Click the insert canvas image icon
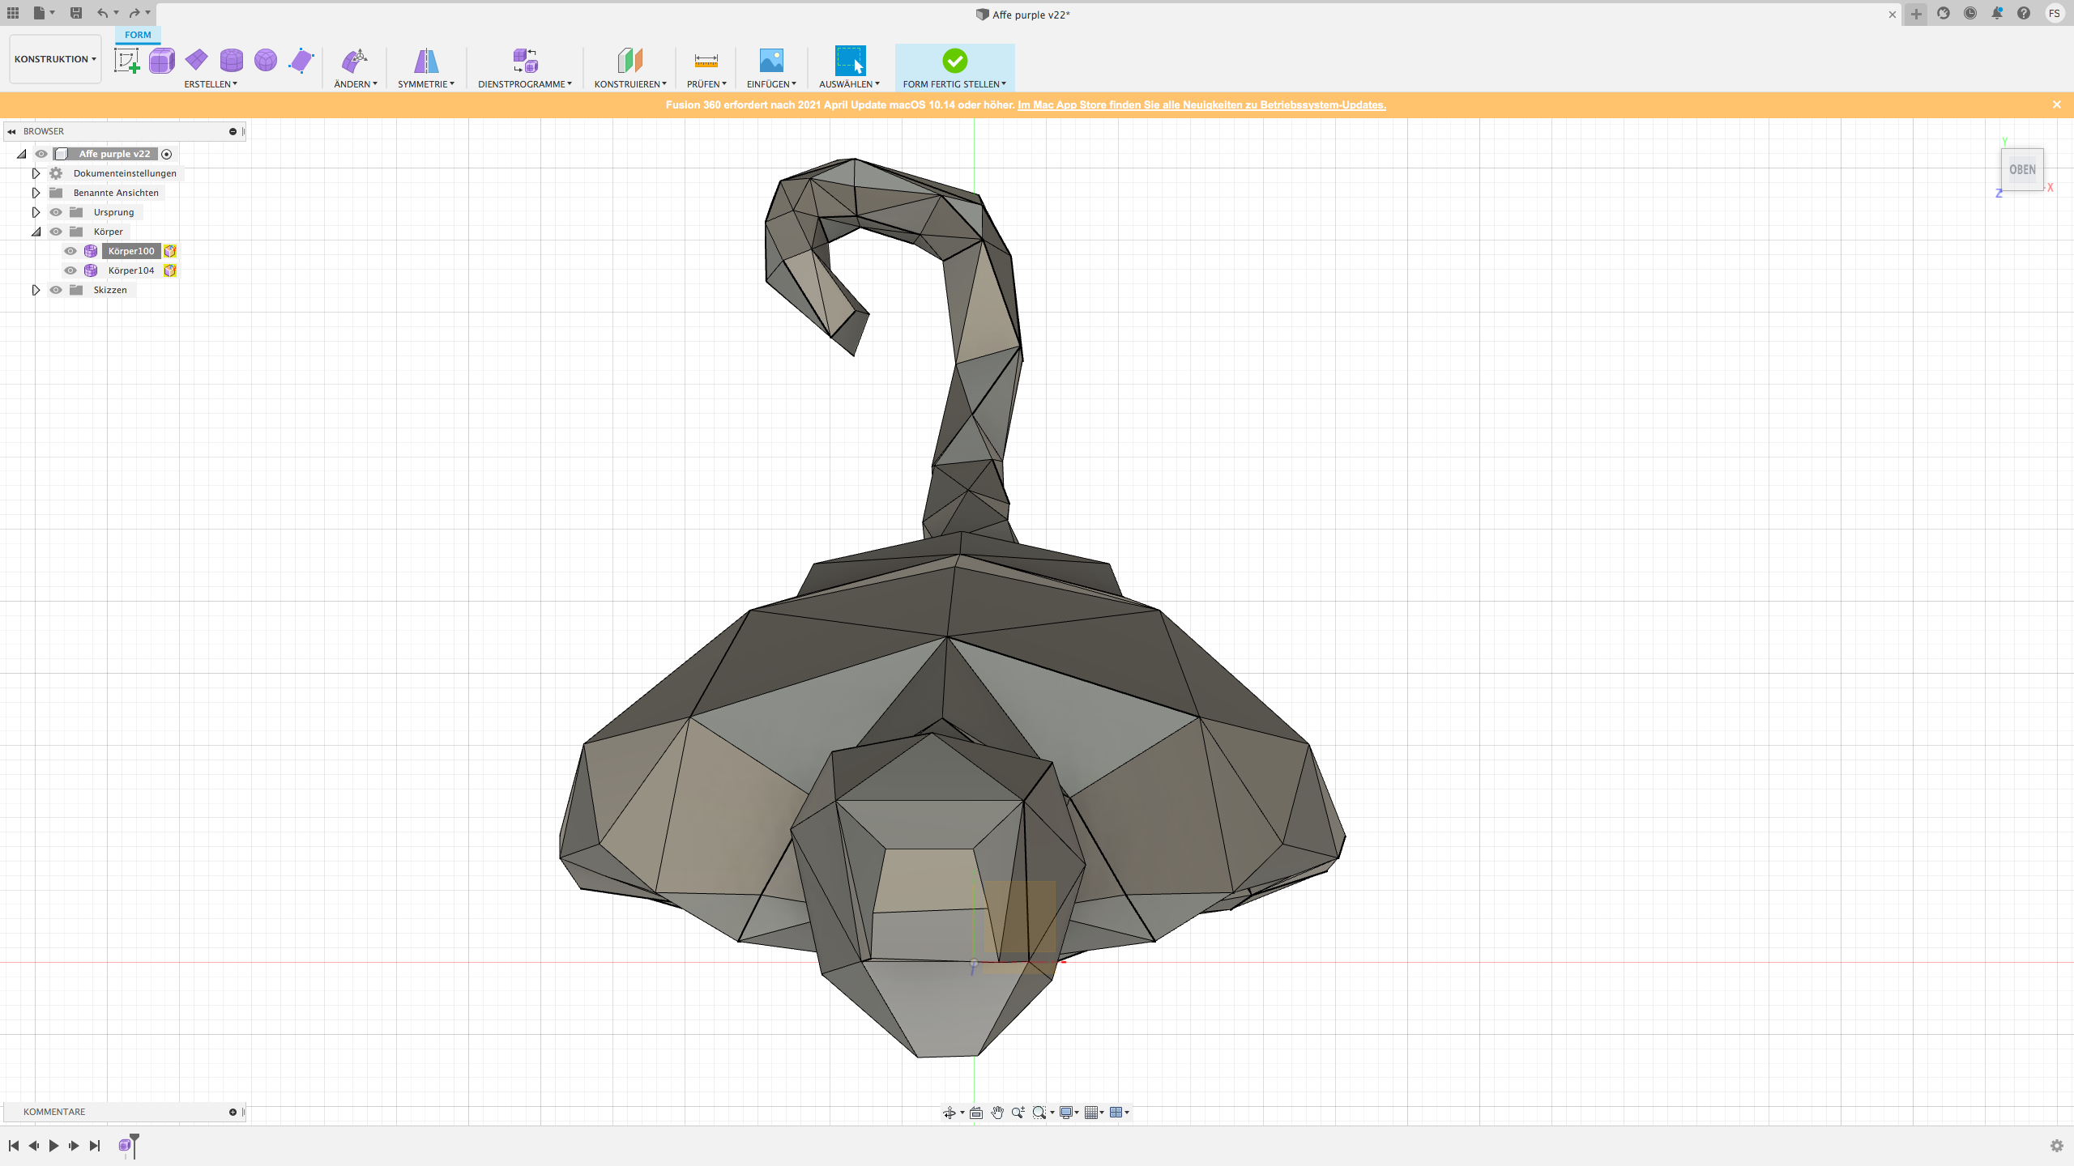 point(771,61)
